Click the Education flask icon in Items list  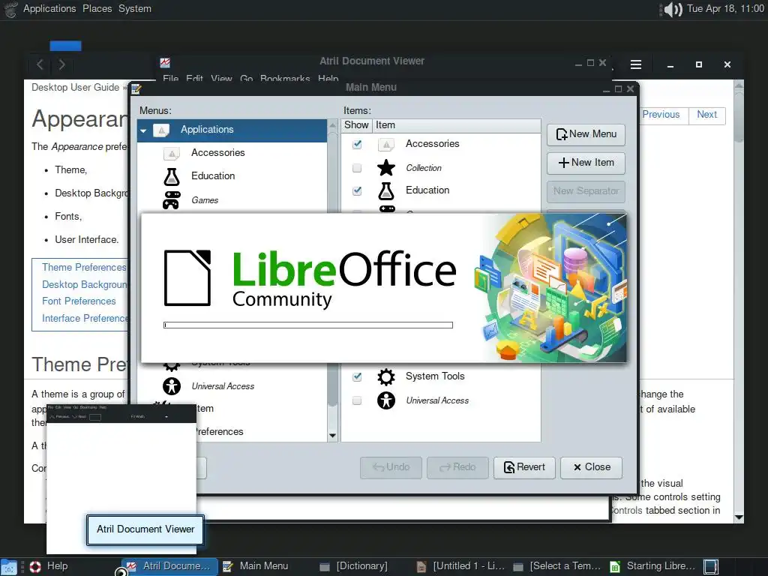(x=386, y=190)
